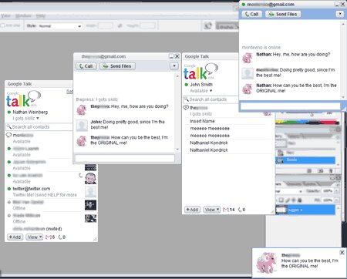
Task: Click the green status dot beside Nathan Weinberg
Action: (9, 112)
